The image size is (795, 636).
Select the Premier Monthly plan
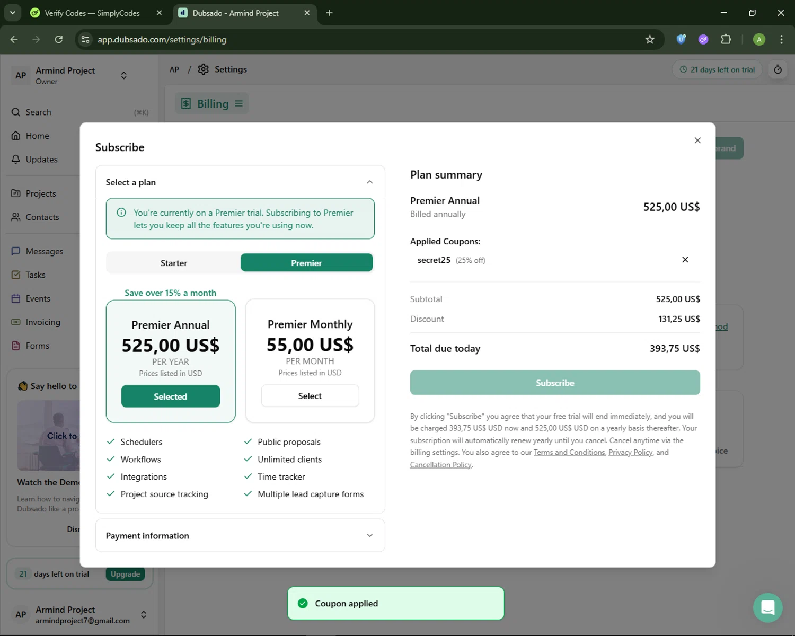pyautogui.click(x=310, y=396)
